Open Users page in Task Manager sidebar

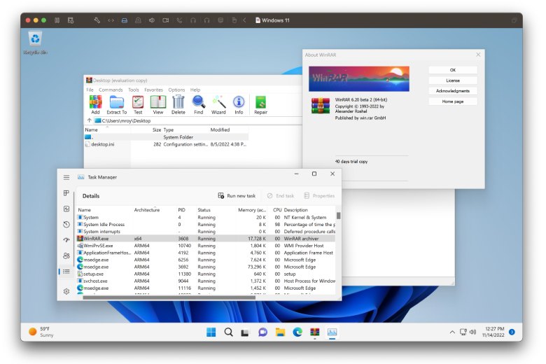[x=66, y=255]
